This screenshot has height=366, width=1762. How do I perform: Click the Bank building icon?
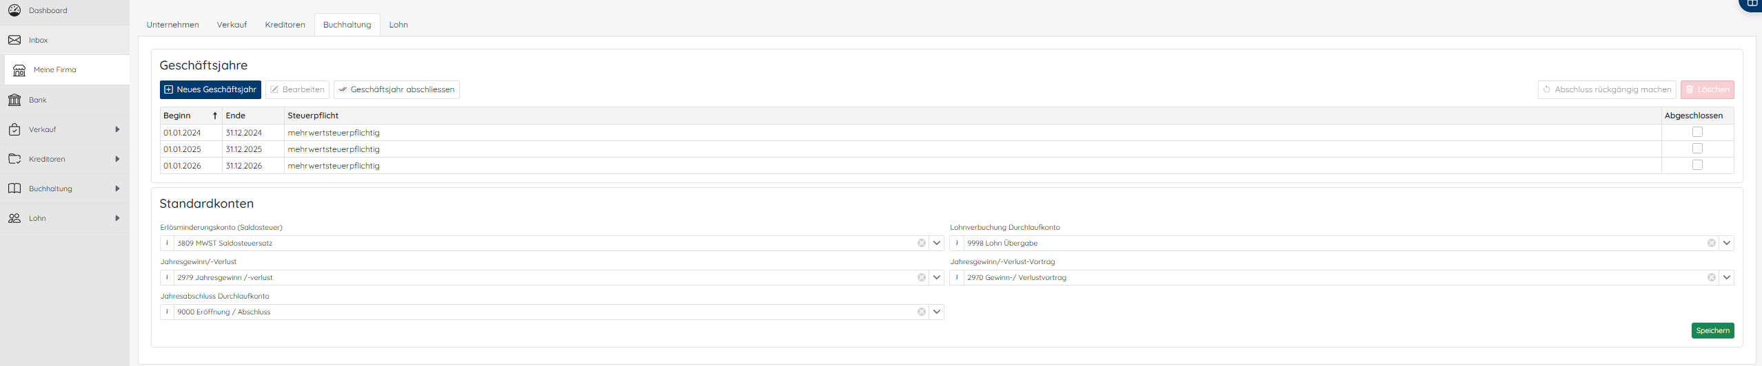[x=14, y=100]
